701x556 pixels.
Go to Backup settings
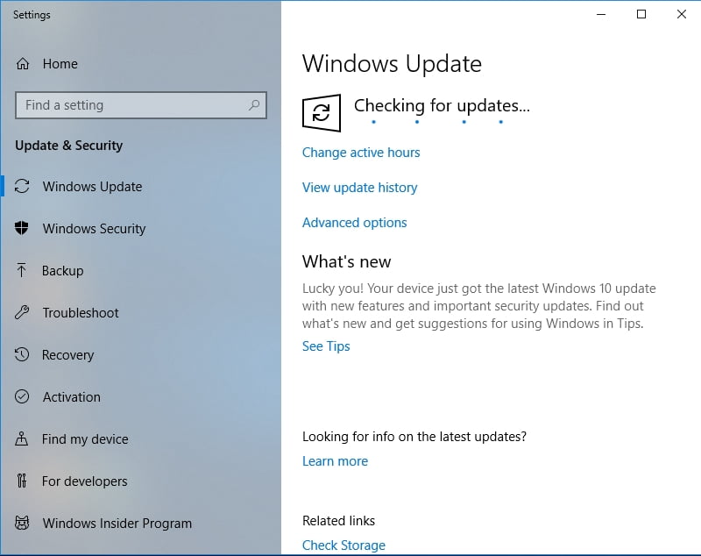[62, 271]
